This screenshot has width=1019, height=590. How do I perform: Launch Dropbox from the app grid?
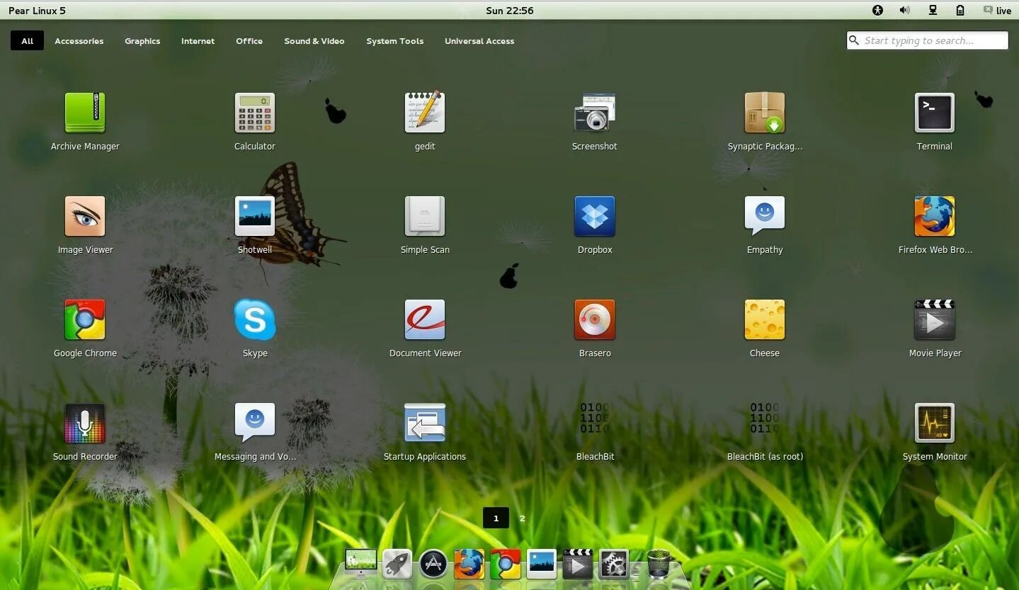[x=595, y=217]
